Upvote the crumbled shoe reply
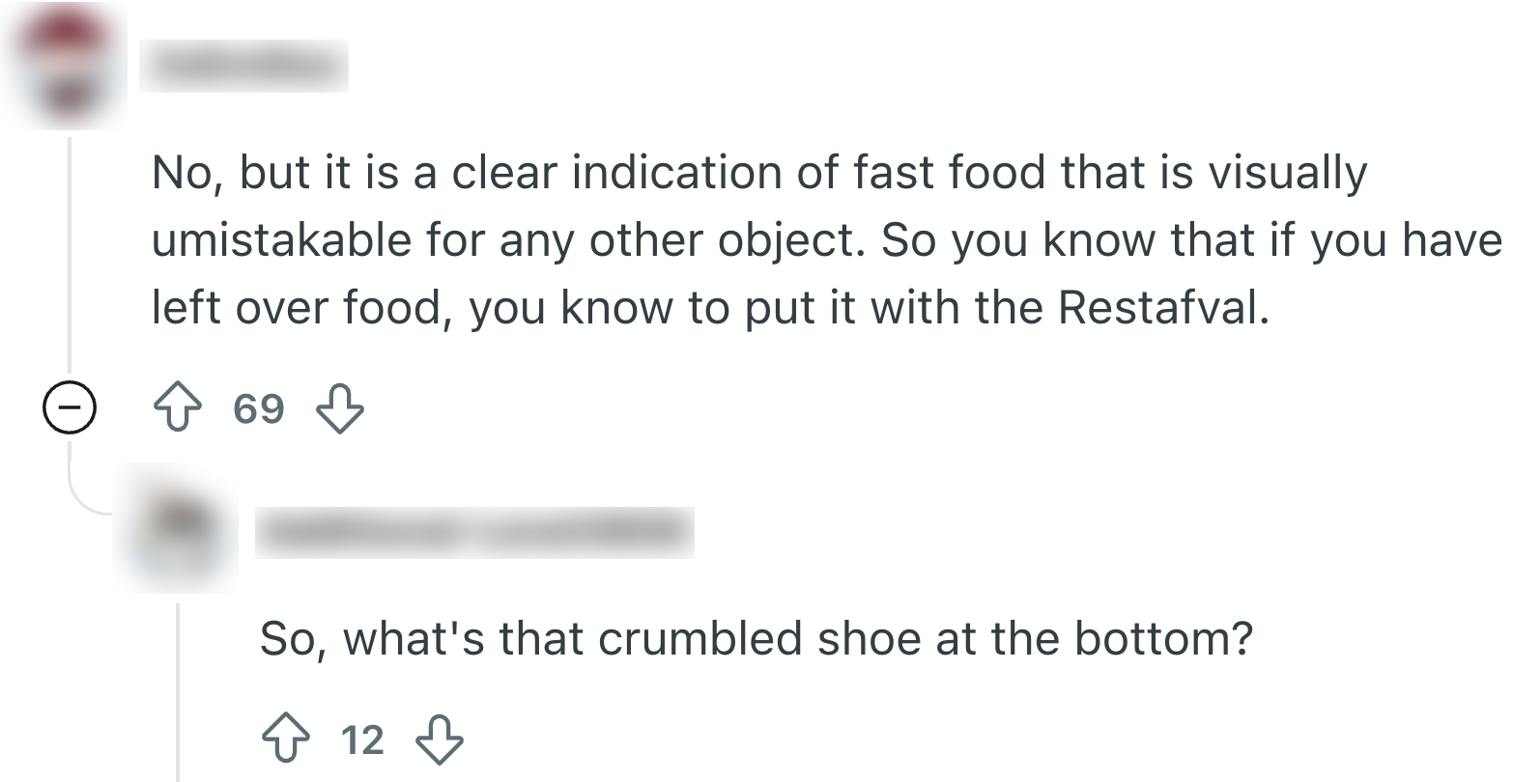The image size is (1513, 782). (x=286, y=740)
